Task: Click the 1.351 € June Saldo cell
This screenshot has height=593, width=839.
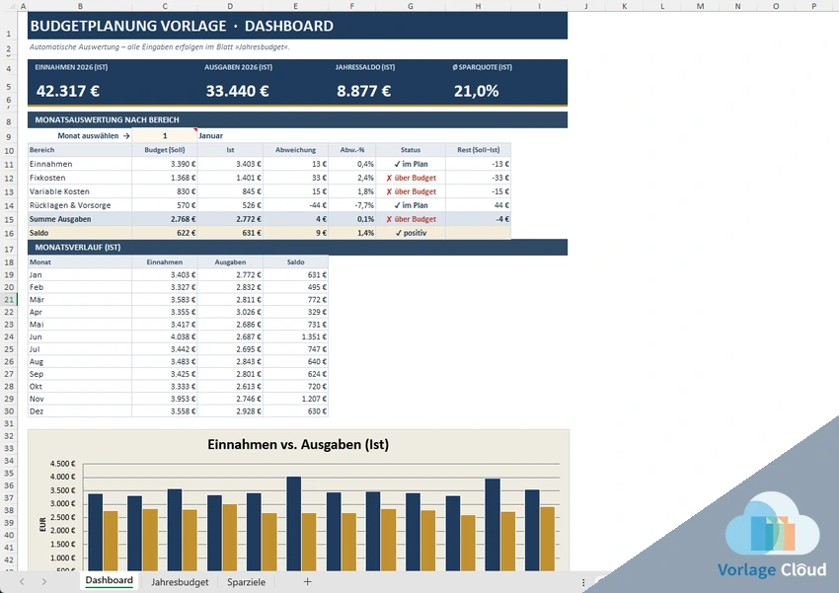Action: 295,336
